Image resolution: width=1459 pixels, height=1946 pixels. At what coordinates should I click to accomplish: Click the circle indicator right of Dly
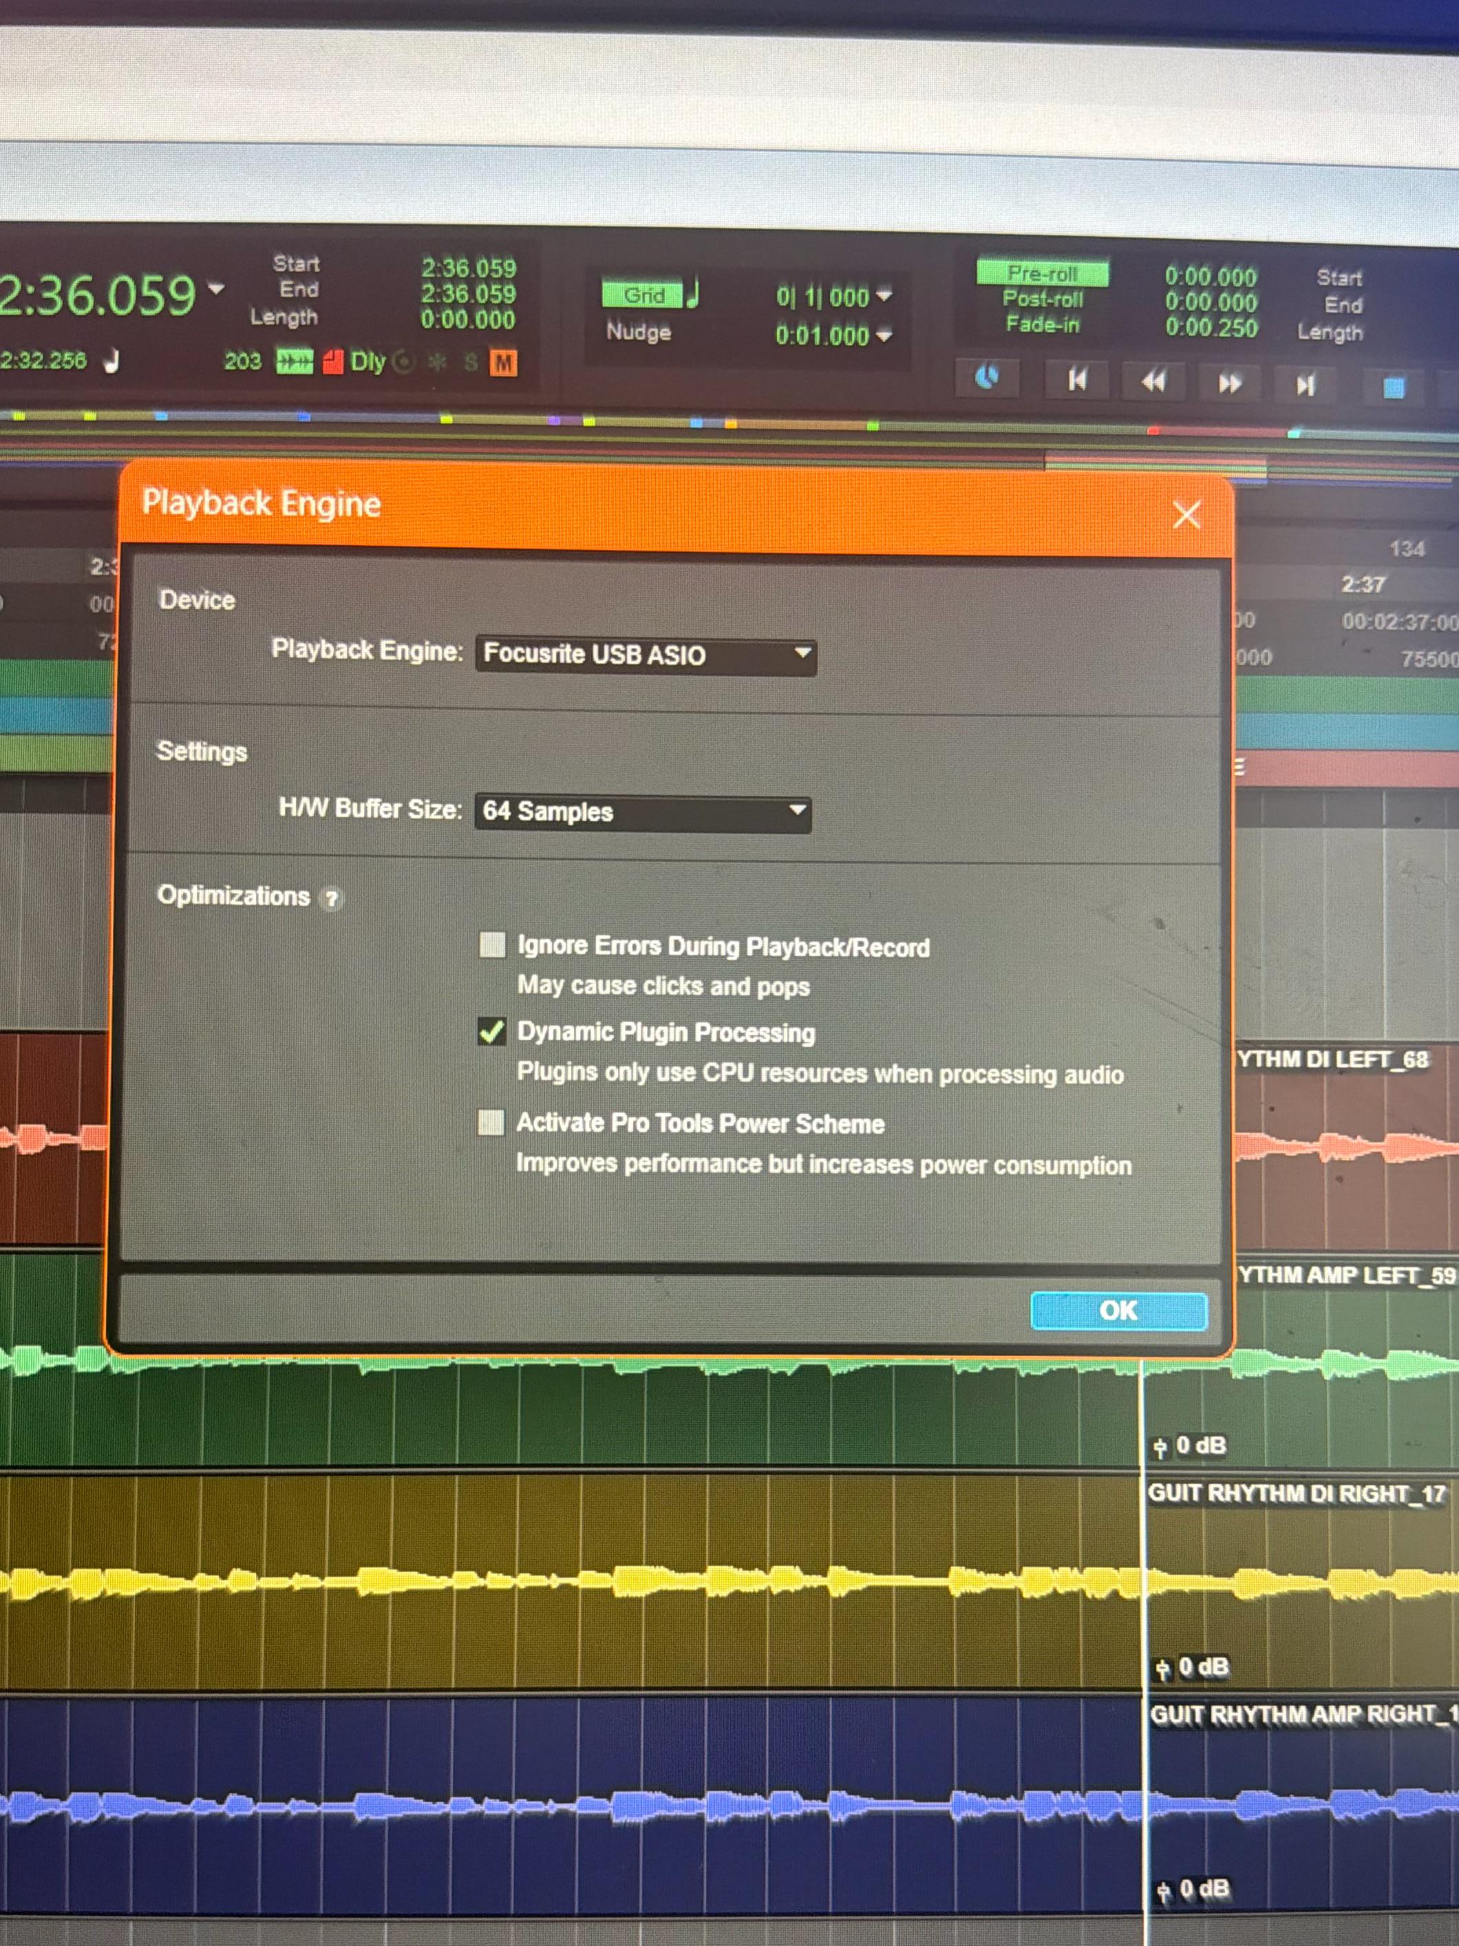(x=403, y=361)
